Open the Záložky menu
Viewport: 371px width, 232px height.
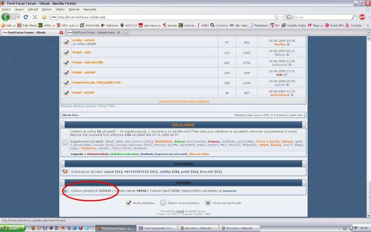(60, 9)
